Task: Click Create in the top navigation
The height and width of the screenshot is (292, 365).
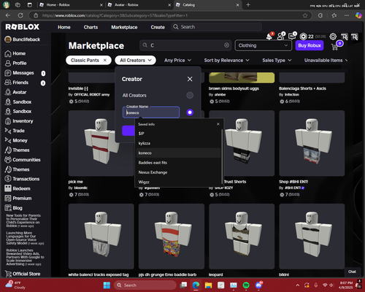Action: tap(158, 27)
